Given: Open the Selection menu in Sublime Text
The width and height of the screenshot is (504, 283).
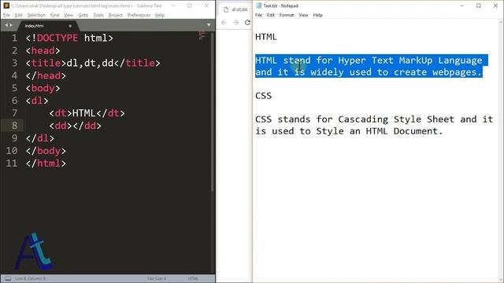Looking at the screenshot, I should click(x=36, y=15).
